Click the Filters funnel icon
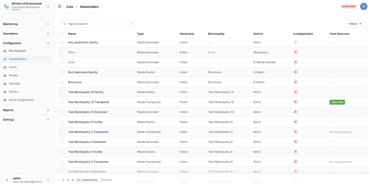Screen dimensions: 370x184 [360, 24]
